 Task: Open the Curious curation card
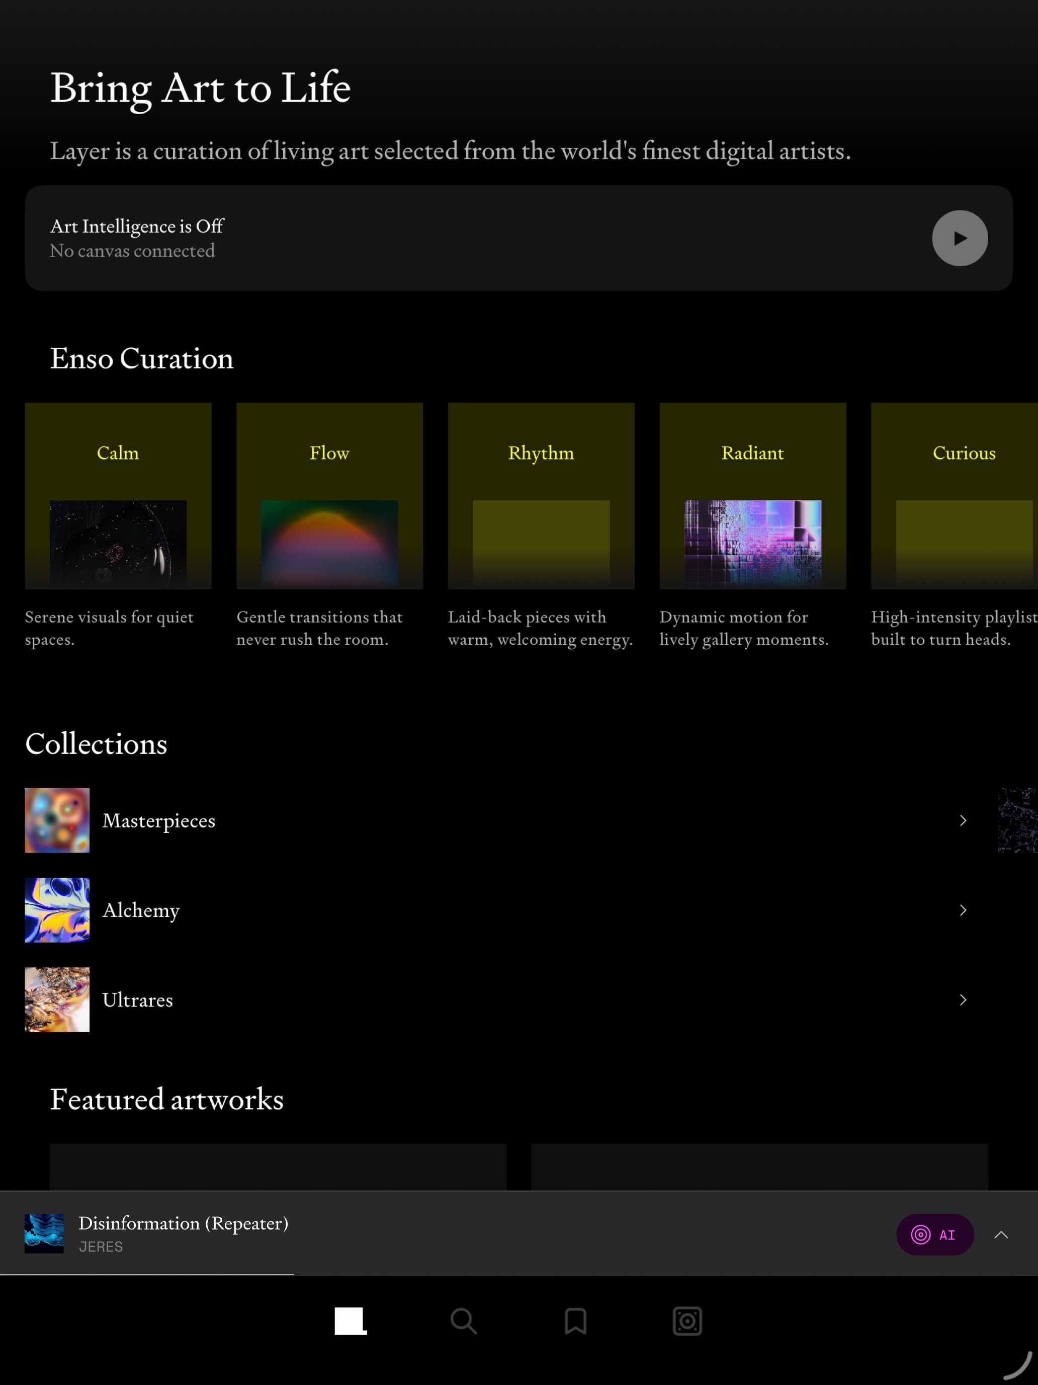coord(954,495)
